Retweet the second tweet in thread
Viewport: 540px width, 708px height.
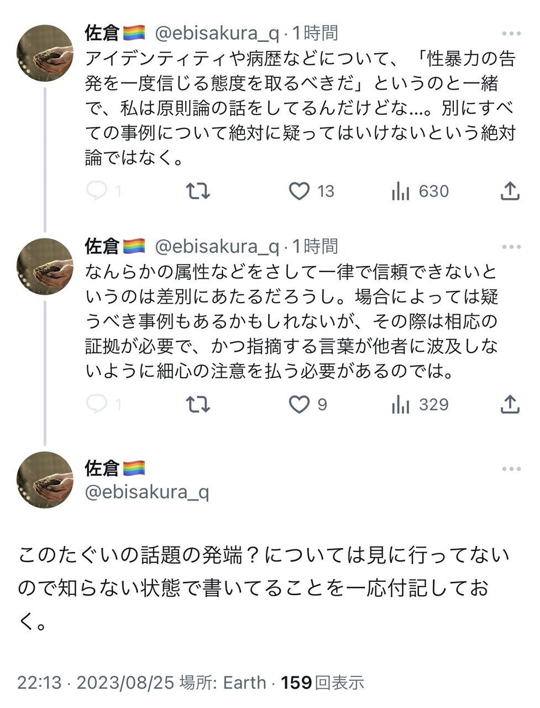coord(197,404)
